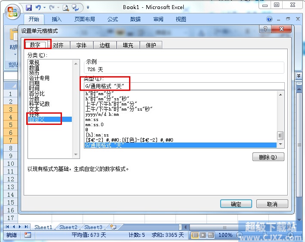Click the Office button logo

click(x=12, y=10)
